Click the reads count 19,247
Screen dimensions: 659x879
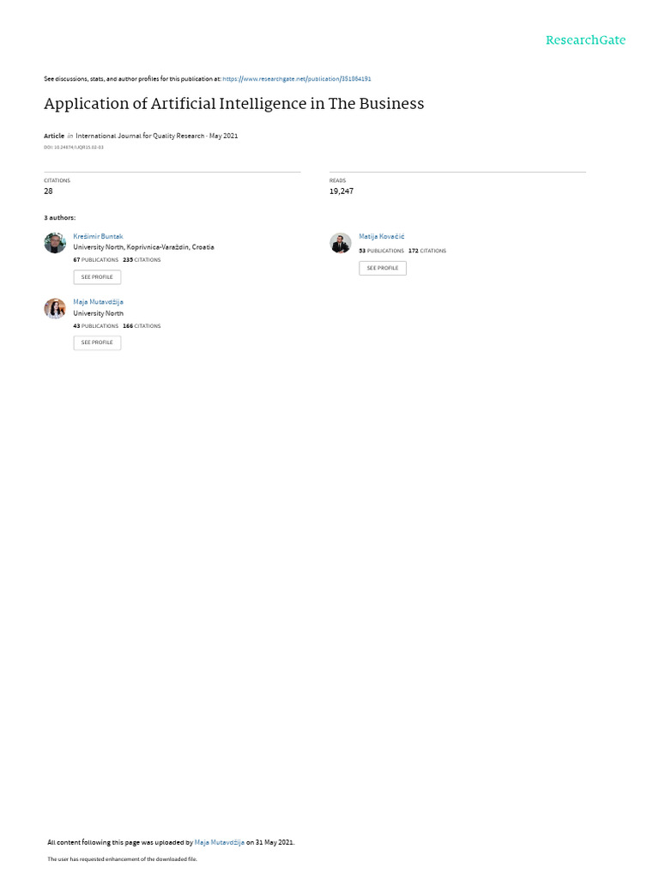(342, 191)
